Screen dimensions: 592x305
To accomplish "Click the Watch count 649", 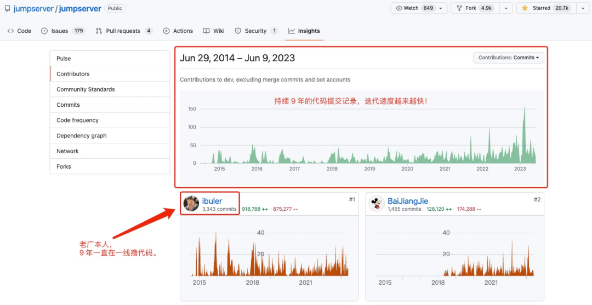I will 428,8.
